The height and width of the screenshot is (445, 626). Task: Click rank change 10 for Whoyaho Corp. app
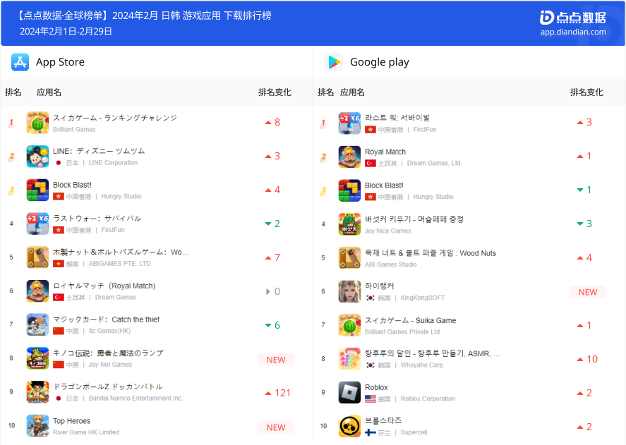587,359
